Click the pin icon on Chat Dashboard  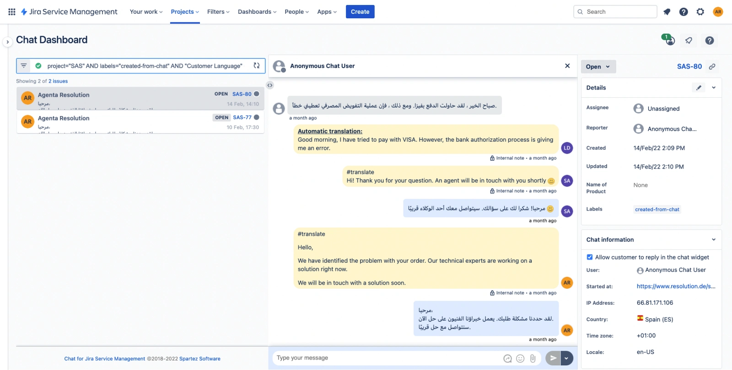click(689, 41)
